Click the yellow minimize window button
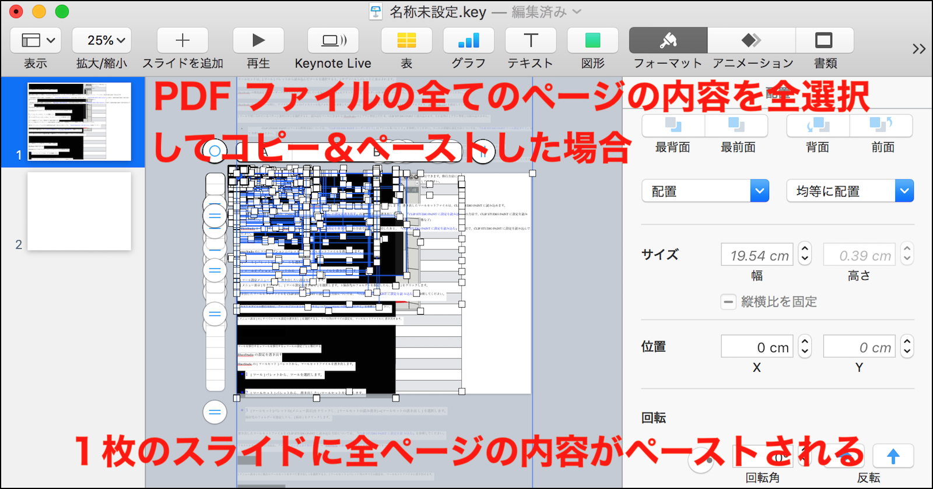933x489 pixels. pos(39,12)
